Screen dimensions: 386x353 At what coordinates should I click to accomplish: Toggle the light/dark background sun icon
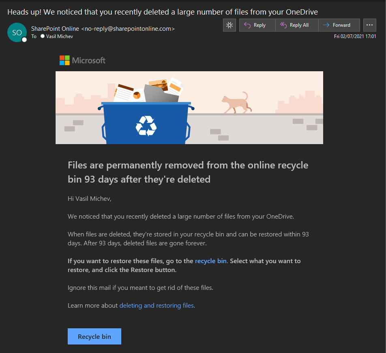click(229, 25)
